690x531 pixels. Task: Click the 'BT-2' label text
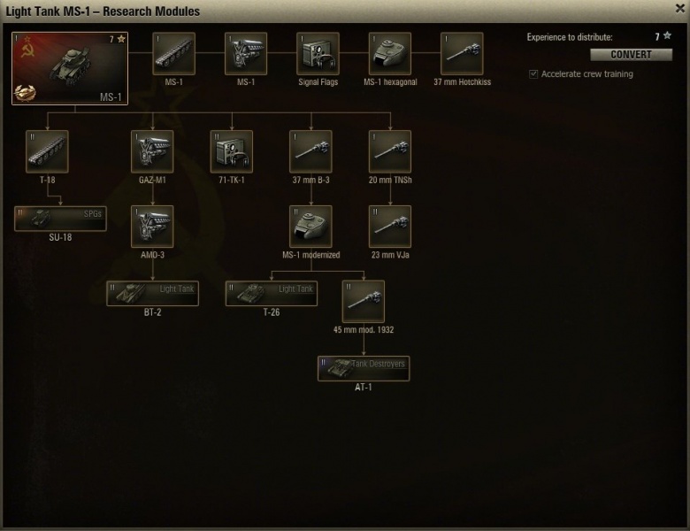click(152, 312)
